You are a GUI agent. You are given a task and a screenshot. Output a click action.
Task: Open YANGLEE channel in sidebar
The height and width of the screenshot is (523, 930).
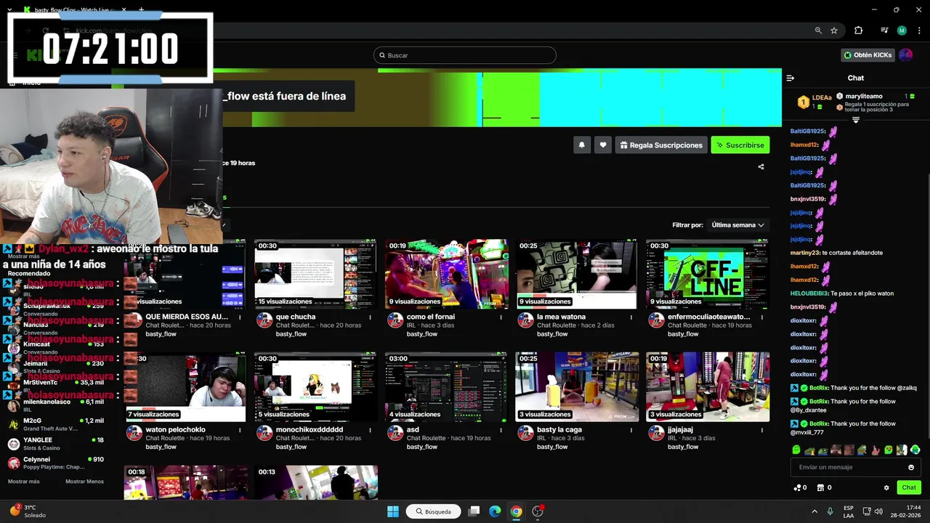tap(57, 443)
